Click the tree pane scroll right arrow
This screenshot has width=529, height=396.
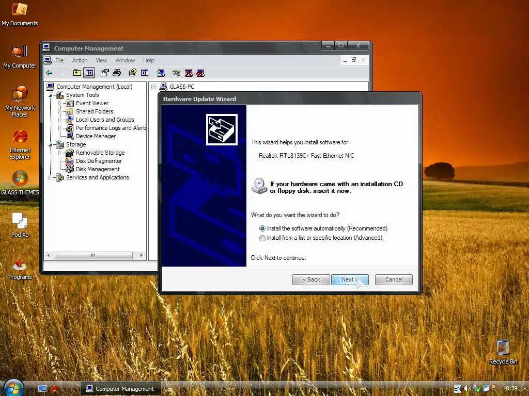tap(141, 256)
